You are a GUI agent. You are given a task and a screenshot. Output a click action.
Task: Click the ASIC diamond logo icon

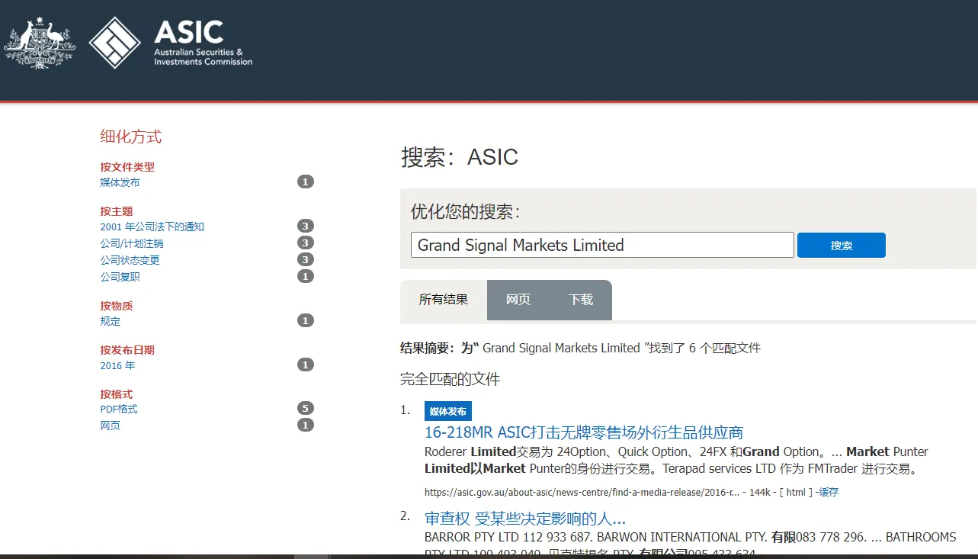pyautogui.click(x=115, y=43)
